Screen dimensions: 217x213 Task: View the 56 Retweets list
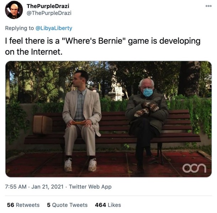(23, 205)
